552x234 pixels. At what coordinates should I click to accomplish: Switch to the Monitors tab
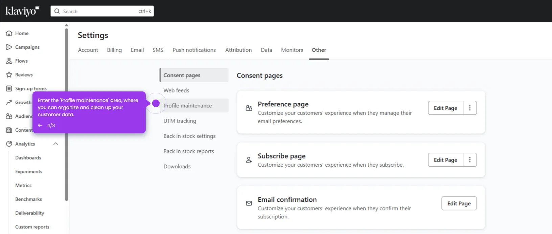tap(292, 50)
